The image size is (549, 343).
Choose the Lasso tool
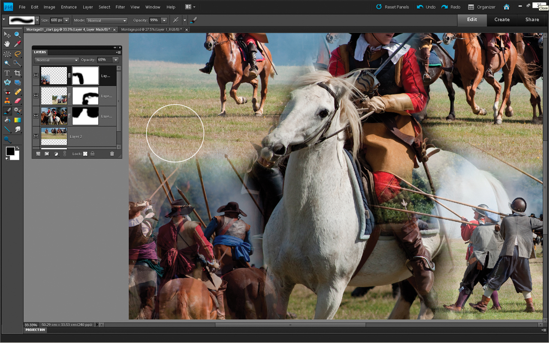tap(18, 54)
